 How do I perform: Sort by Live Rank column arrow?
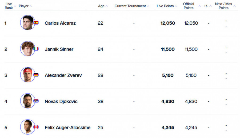pyautogui.click(x=15, y=6)
